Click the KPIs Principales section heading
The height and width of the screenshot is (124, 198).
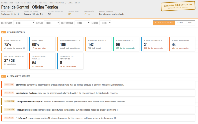pyautogui.click(x=16, y=32)
